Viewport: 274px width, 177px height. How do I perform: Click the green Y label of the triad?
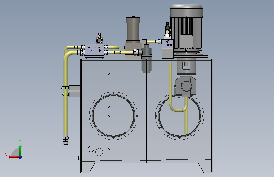click(20, 141)
